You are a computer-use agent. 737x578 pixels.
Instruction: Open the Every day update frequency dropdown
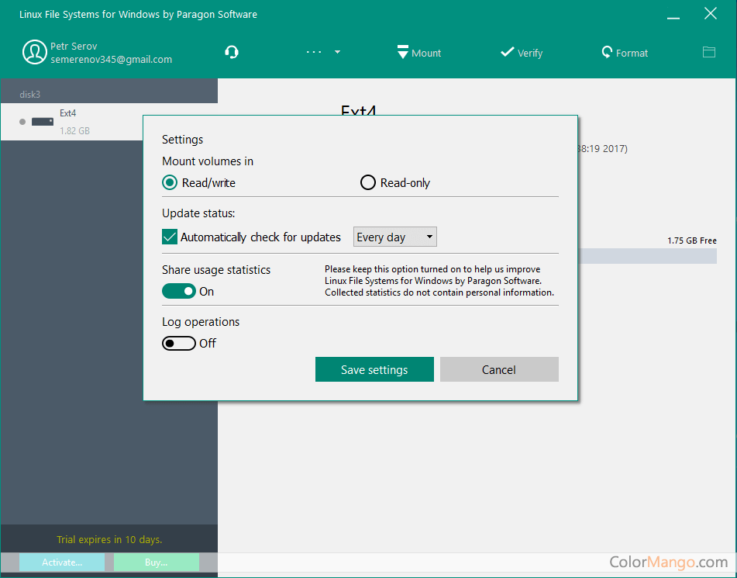(394, 237)
